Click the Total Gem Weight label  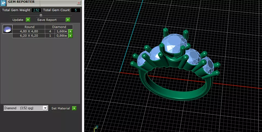pyautogui.click(x=16, y=10)
